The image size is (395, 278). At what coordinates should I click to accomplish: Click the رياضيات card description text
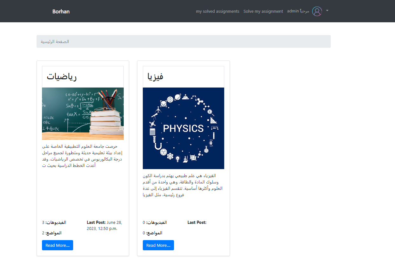[x=82, y=156]
